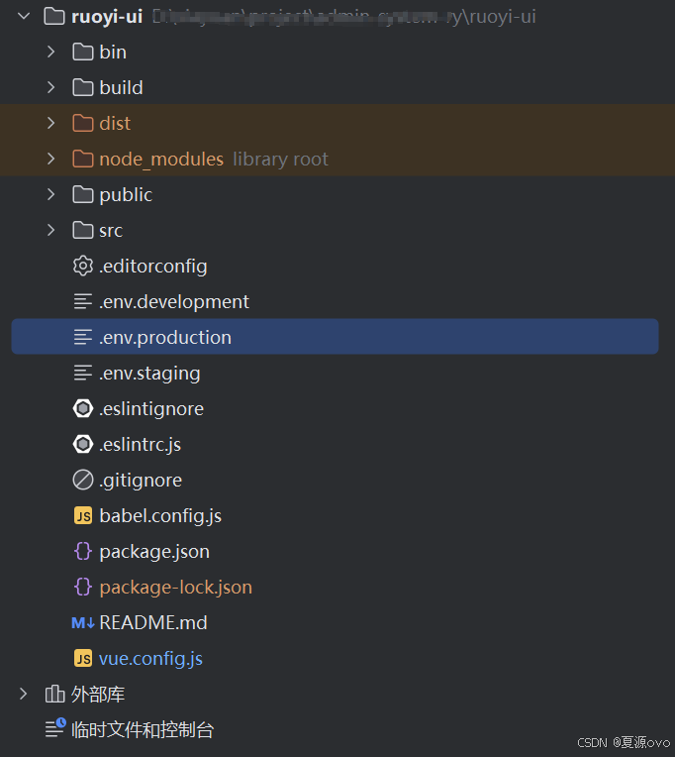Select the 外部库 node label
Image resolution: width=675 pixels, height=757 pixels.
coord(98,695)
